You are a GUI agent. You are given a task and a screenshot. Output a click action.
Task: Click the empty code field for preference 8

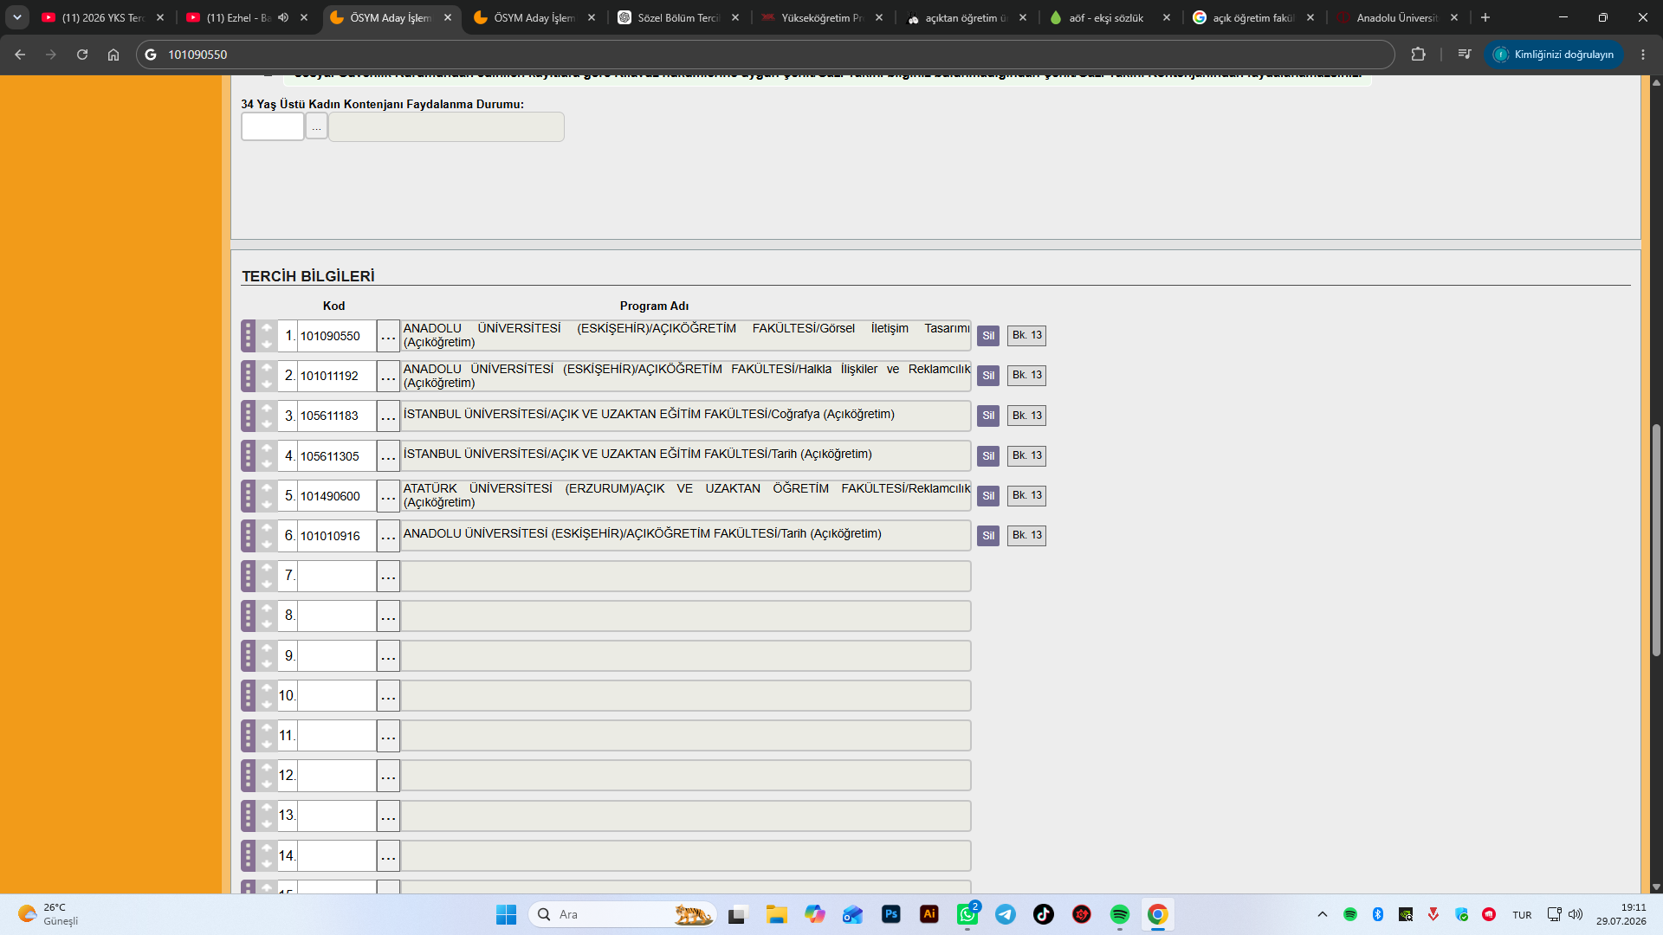pyautogui.click(x=337, y=616)
